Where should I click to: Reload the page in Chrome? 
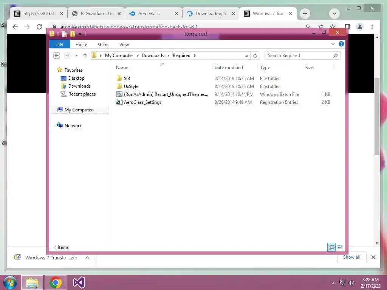39,27
